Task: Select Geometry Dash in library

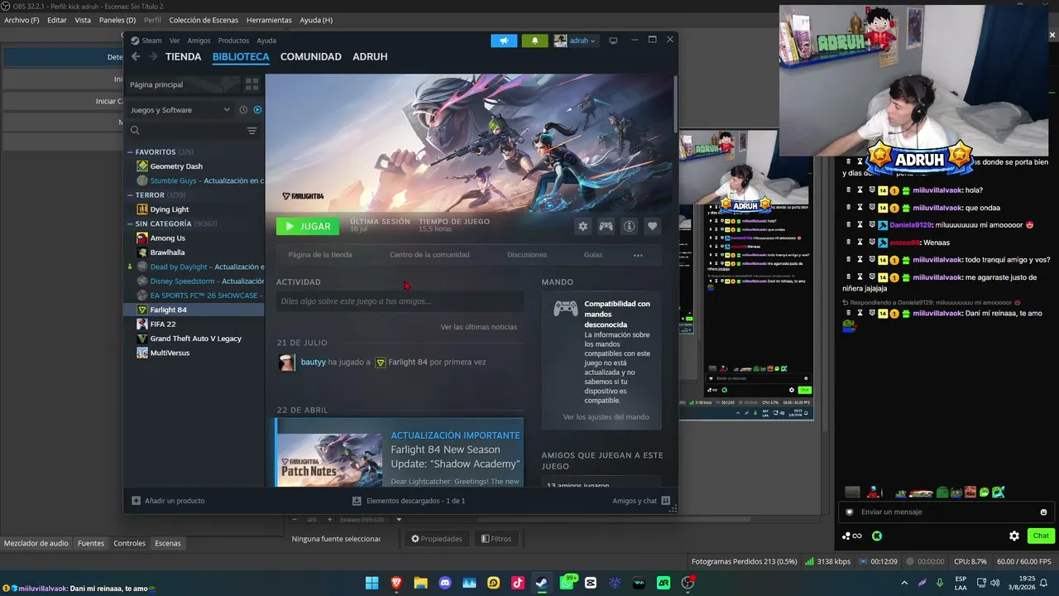Action: click(x=176, y=166)
